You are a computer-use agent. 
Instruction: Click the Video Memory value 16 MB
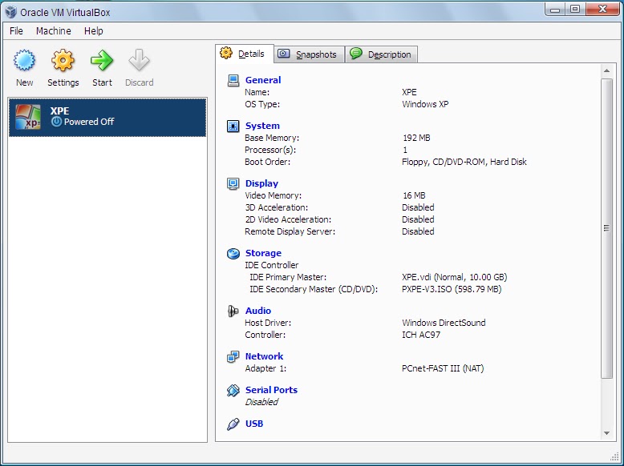(x=414, y=196)
